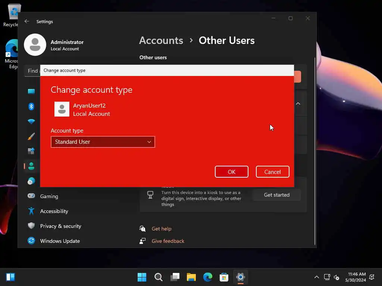382x286 pixels.
Task: Click the Privacy & security shield icon
Action: click(x=31, y=226)
